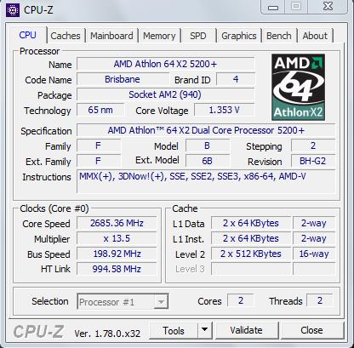The height and width of the screenshot is (348, 354).
Task: Open the Tools dropdown arrow
Action: click(205, 330)
